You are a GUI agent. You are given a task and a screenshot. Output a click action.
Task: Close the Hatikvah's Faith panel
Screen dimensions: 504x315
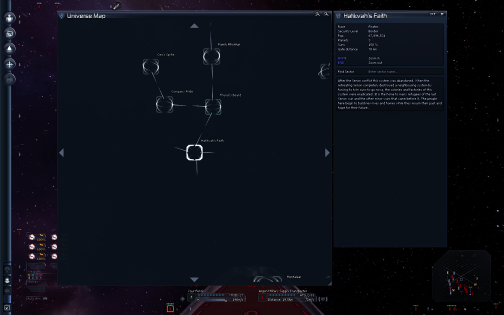(x=442, y=14)
